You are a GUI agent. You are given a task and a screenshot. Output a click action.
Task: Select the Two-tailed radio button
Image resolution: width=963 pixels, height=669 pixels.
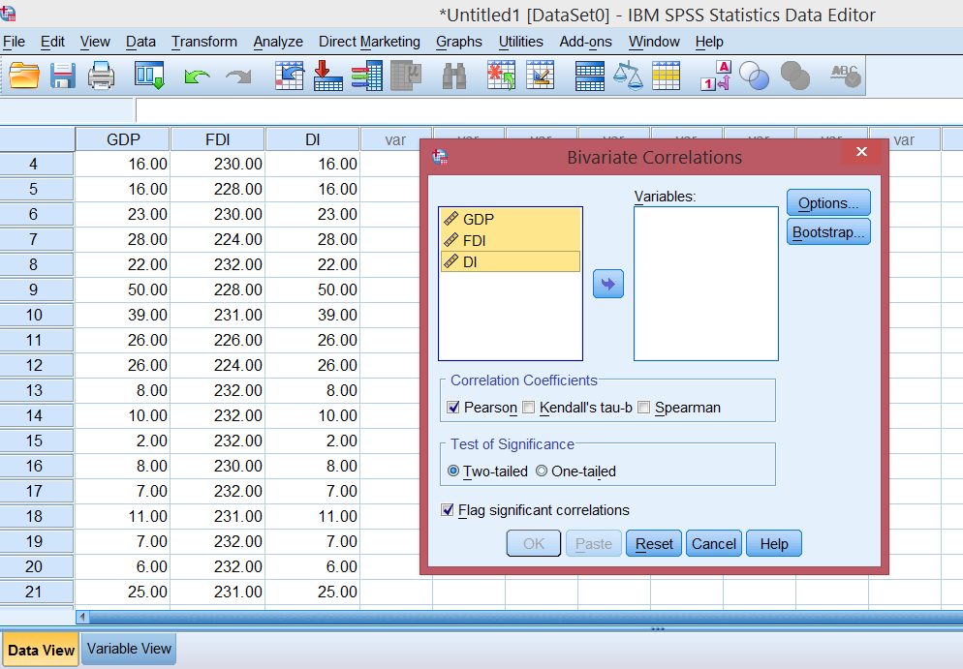click(453, 471)
